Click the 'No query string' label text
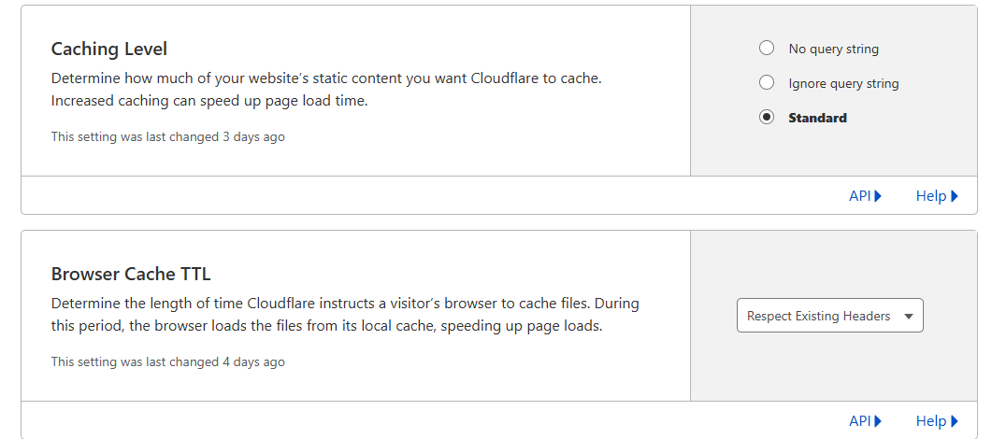 click(833, 49)
